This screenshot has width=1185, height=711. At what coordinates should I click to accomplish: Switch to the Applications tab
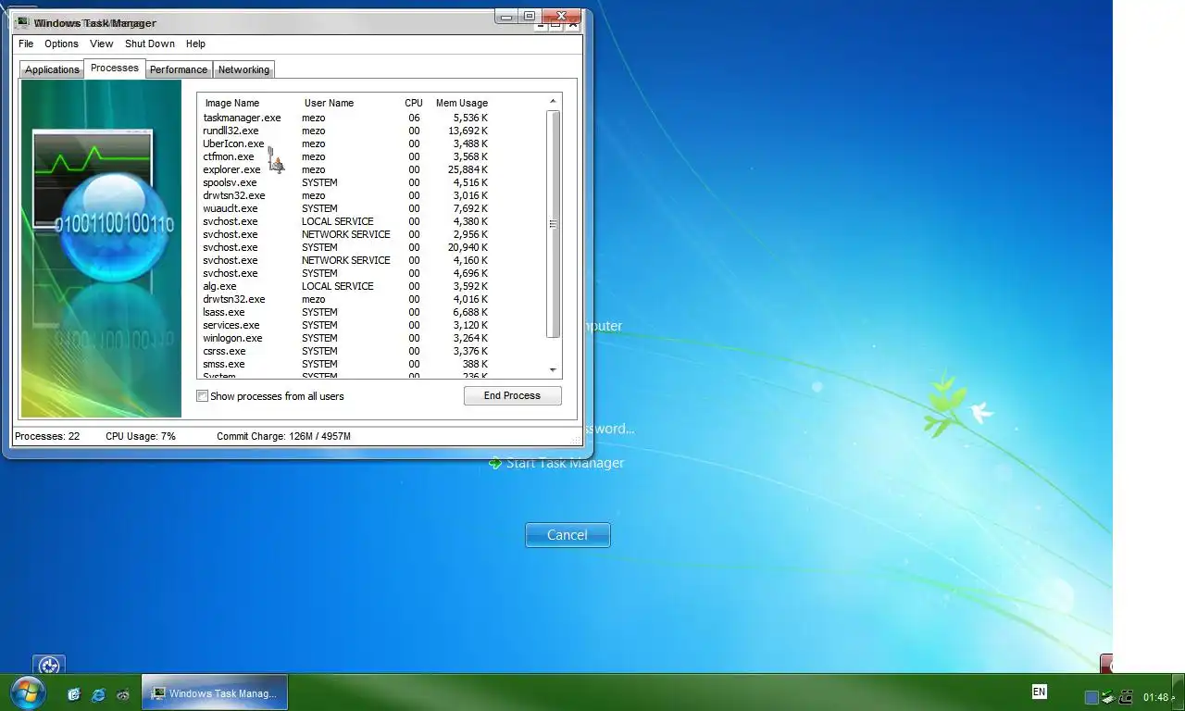(52, 69)
